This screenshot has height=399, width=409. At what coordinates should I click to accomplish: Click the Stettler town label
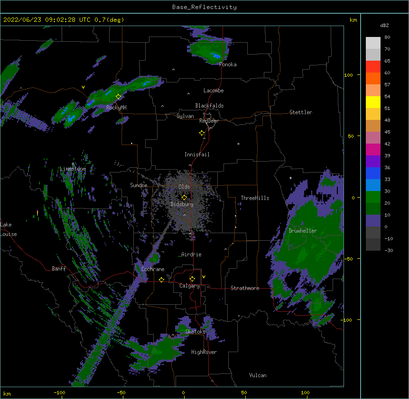point(301,112)
